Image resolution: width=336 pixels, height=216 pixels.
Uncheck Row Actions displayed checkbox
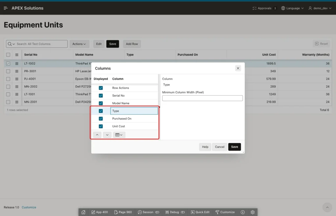101,88
